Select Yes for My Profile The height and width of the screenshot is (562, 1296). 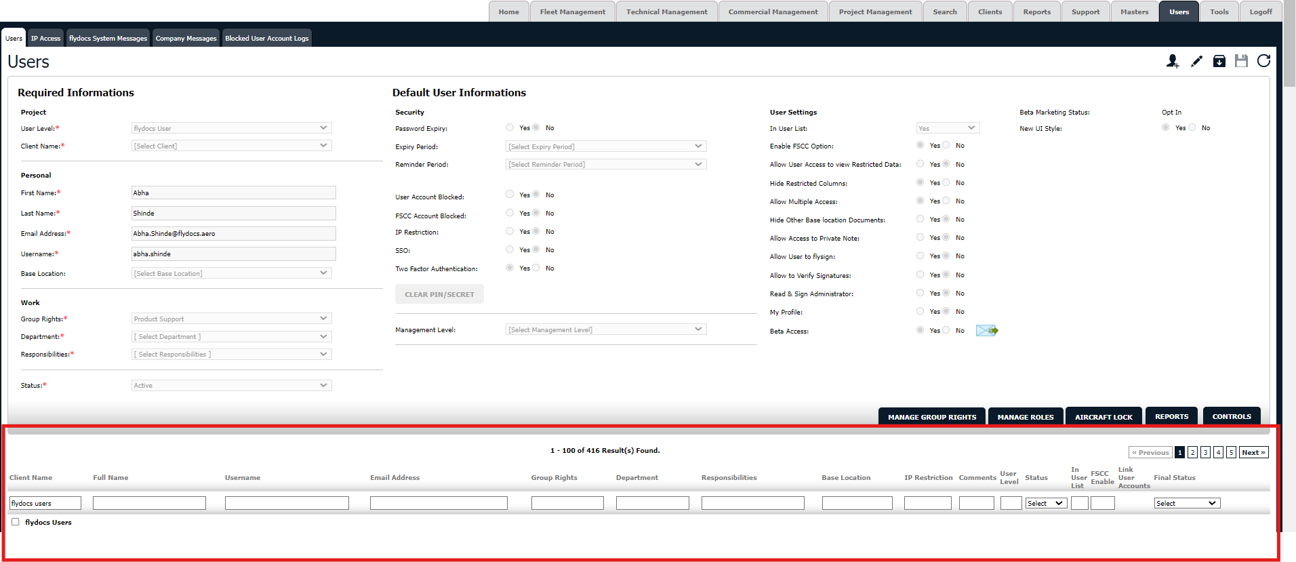click(x=920, y=311)
